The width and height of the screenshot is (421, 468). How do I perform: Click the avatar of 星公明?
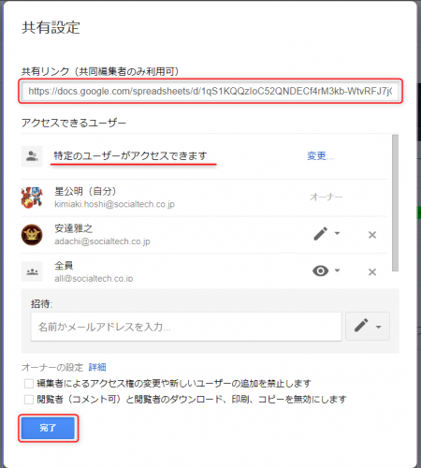pos(32,197)
